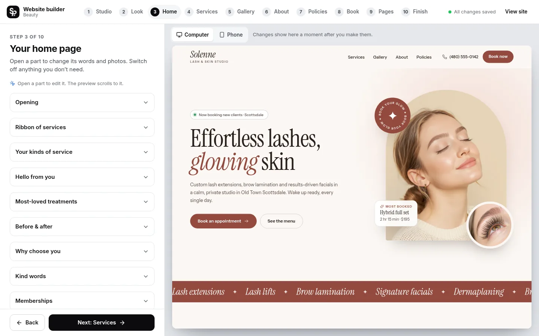Go to the Services step
Image resolution: width=539 pixels, height=336 pixels.
coord(201,12)
